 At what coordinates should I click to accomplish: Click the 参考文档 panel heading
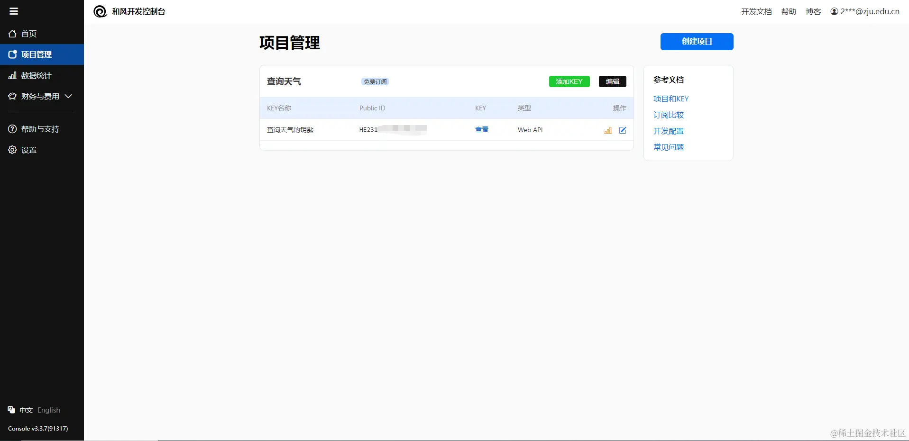(669, 80)
